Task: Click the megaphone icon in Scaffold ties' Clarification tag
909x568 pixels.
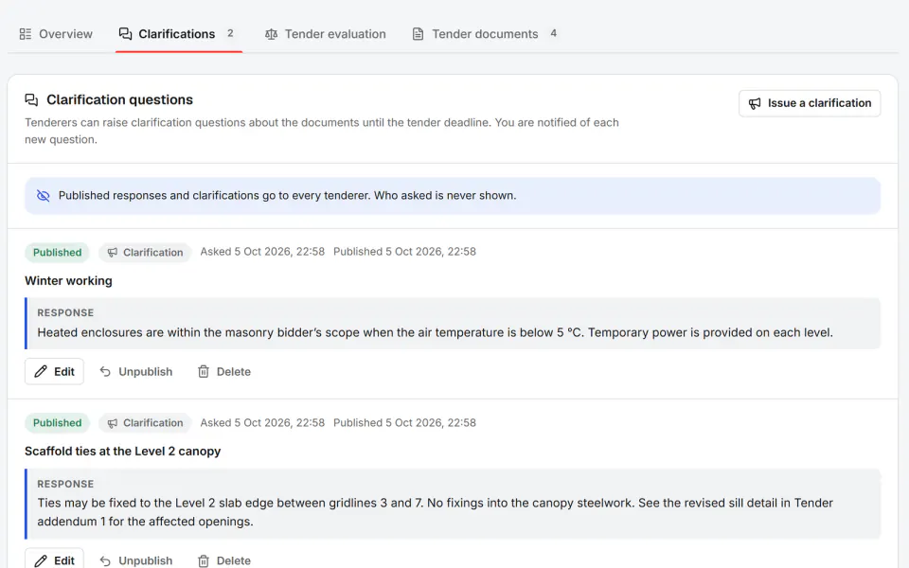Action: click(113, 423)
